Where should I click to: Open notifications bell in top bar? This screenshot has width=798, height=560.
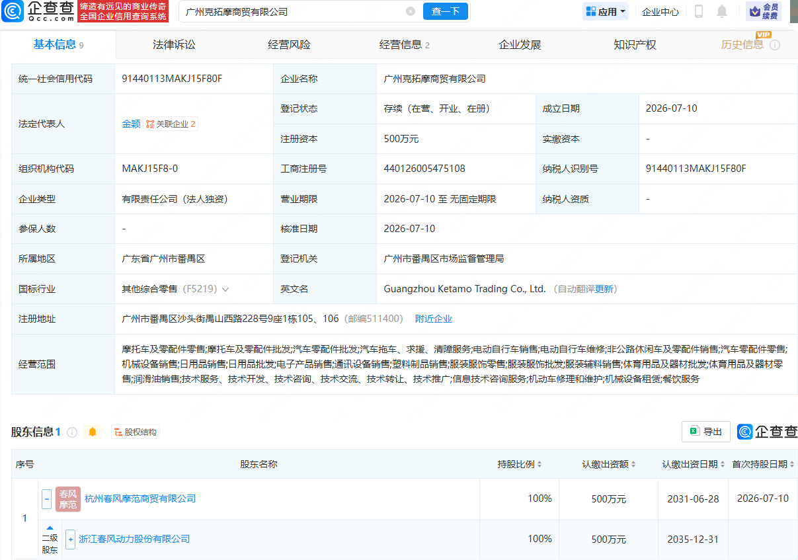(x=722, y=11)
